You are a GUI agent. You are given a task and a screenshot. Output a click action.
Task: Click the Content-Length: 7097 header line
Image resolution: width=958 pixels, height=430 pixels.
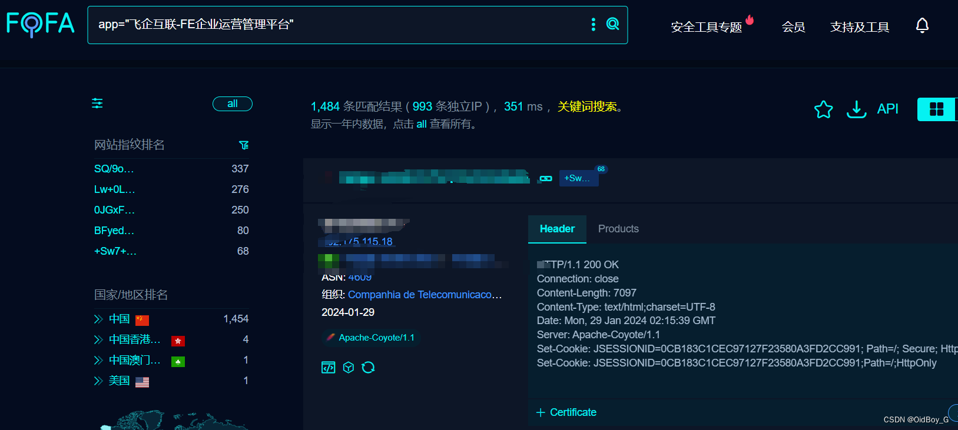(x=586, y=293)
